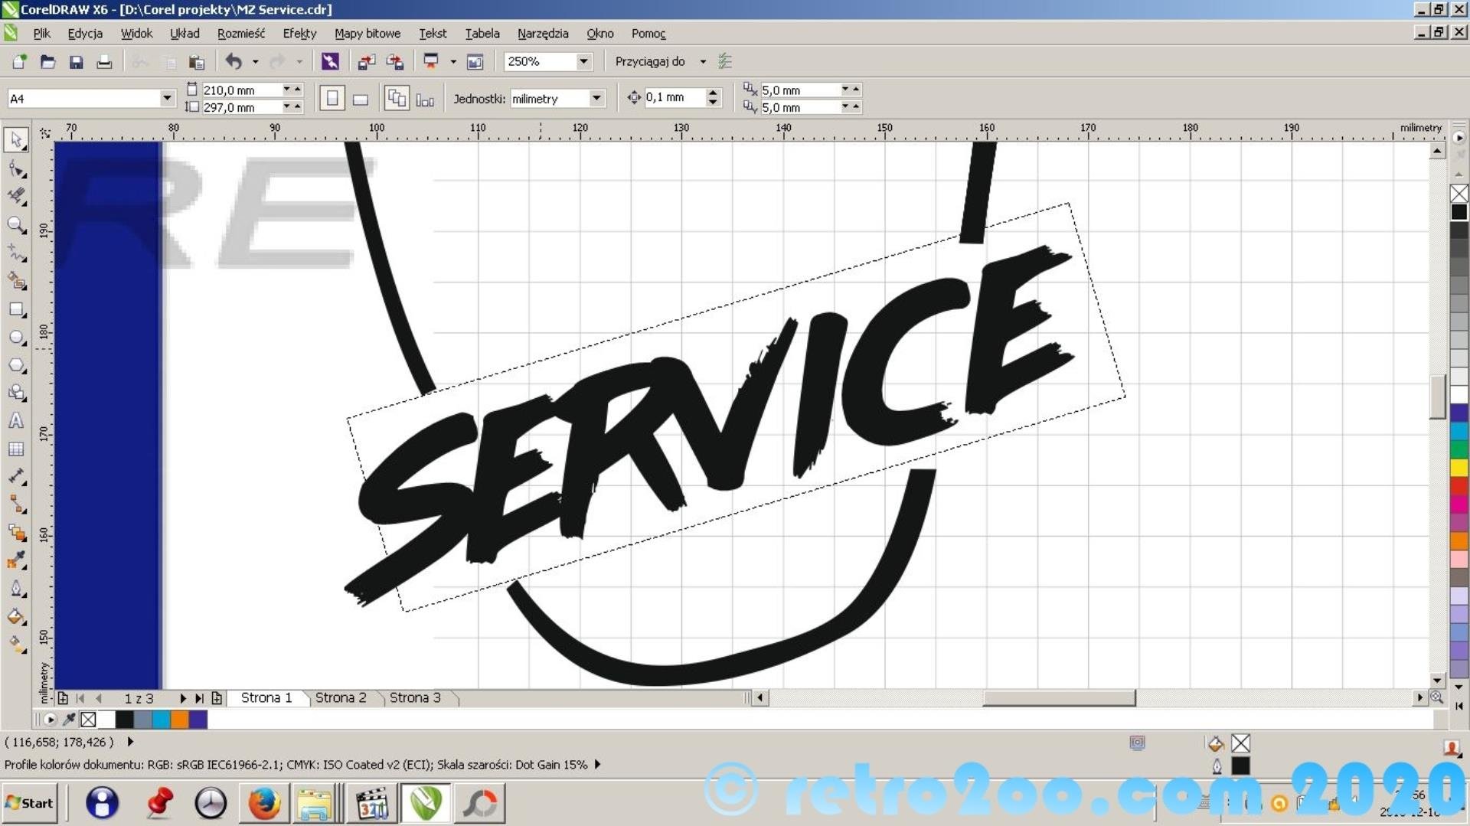Click the Undo arrow icon
Viewport: 1470px width, 826px height.
click(x=234, y=61)
